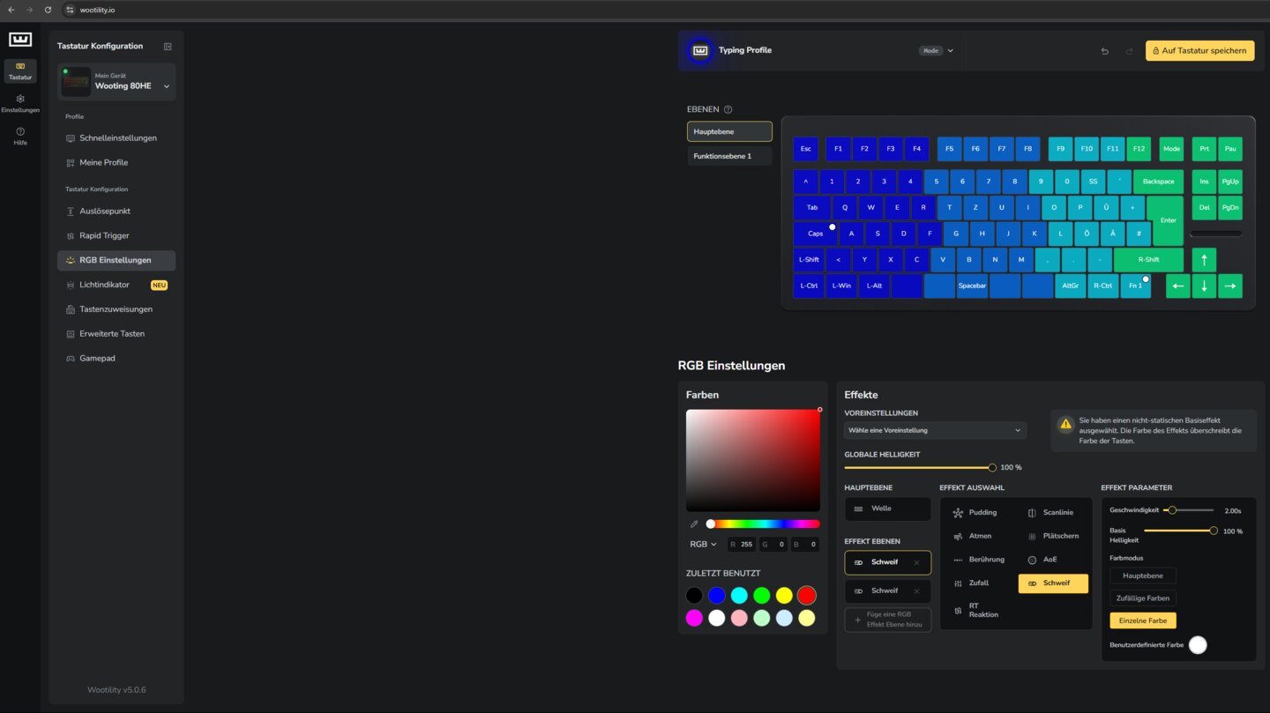Screen dimensions: 1270x713
Task: Choose the Hauptebene color mode button
Action: 1142,576
